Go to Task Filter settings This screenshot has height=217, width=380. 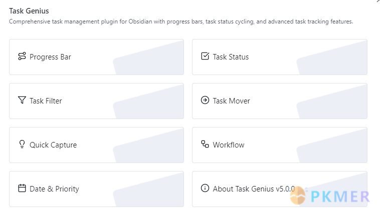tap(96, 101)
